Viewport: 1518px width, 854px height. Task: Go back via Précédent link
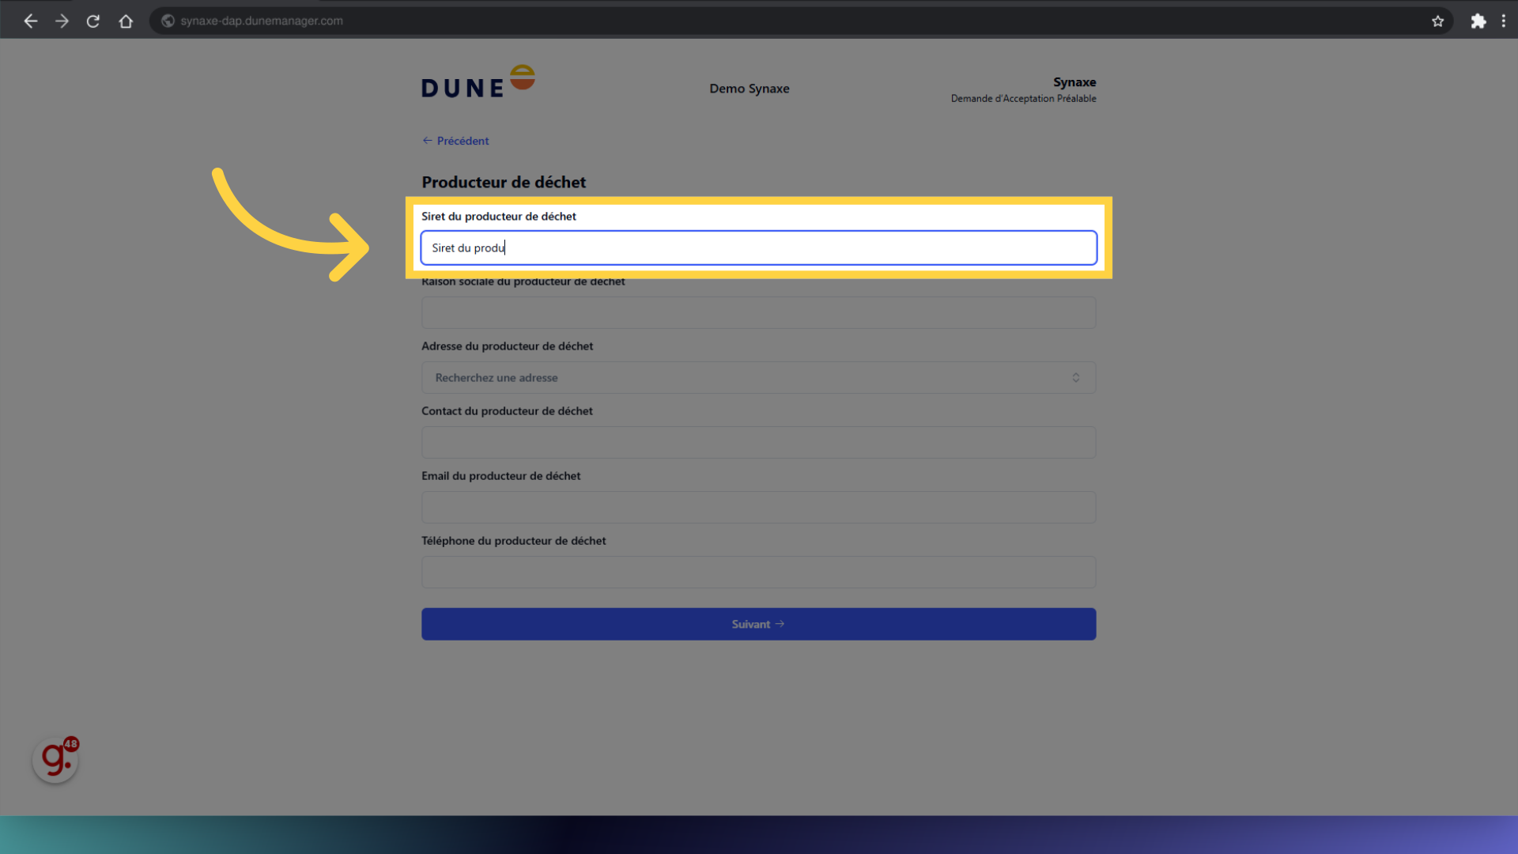[455, 141]
